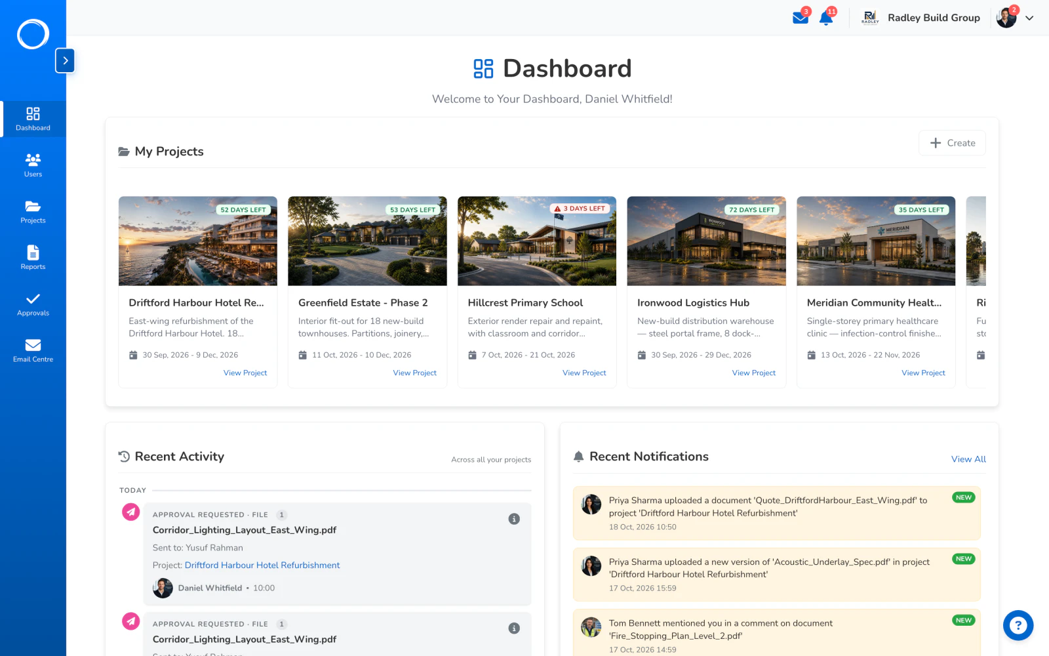Image resolution: width=1049 pixels, height=656 pixels.
Task: Click first activity's pink send icon
Action: (131, 512)
